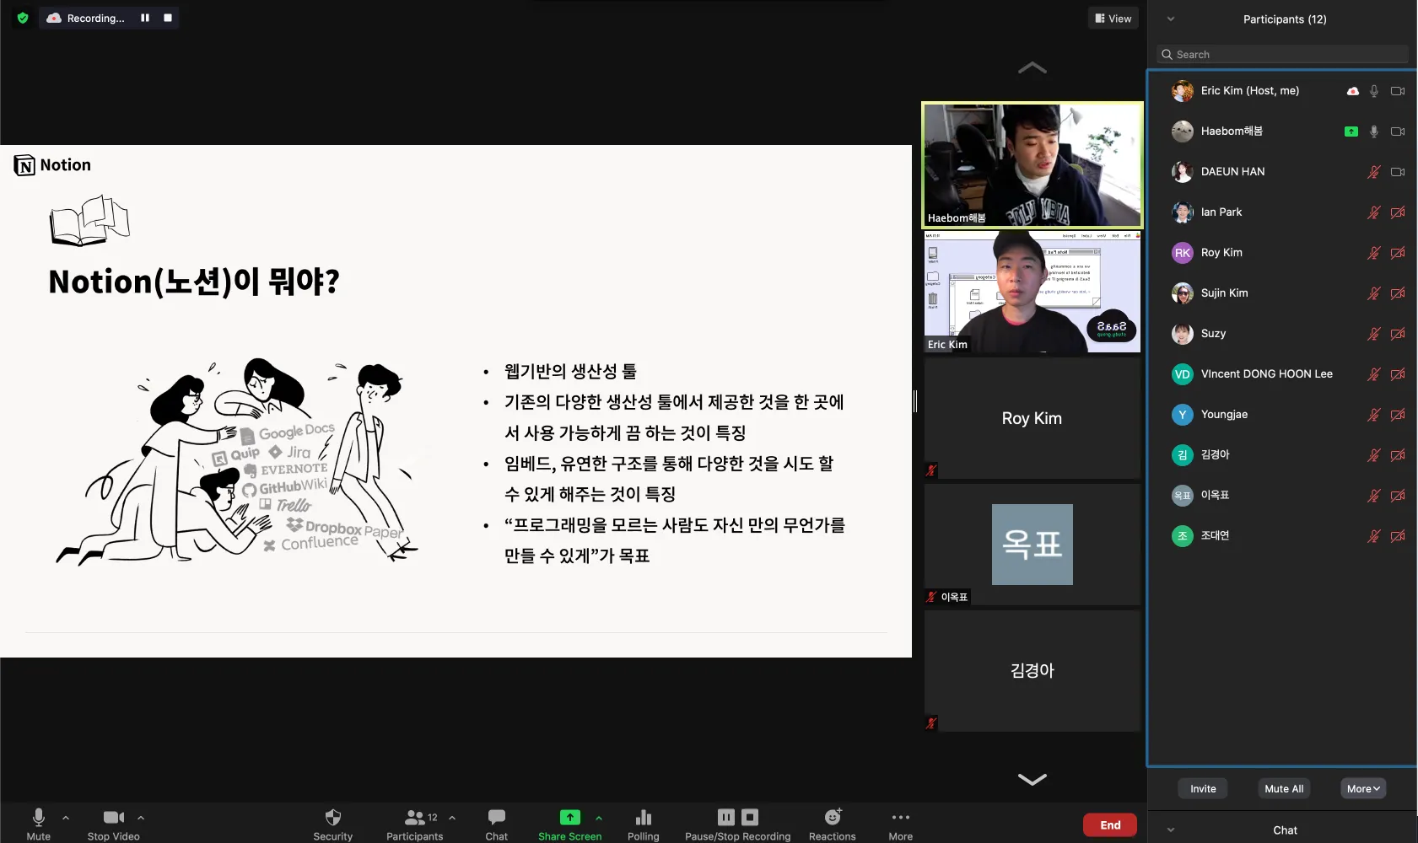Click Ian Park's disabled camera icon
Image resolution: width=1418 pixels, height=843 pixels.
1398,212
